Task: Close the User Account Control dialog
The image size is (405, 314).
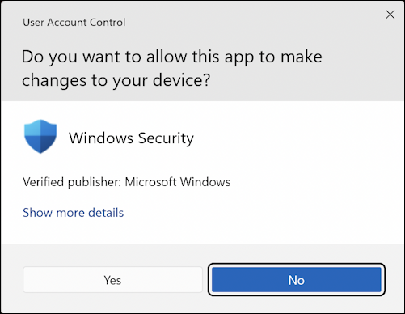Action: tap(390, 15)
